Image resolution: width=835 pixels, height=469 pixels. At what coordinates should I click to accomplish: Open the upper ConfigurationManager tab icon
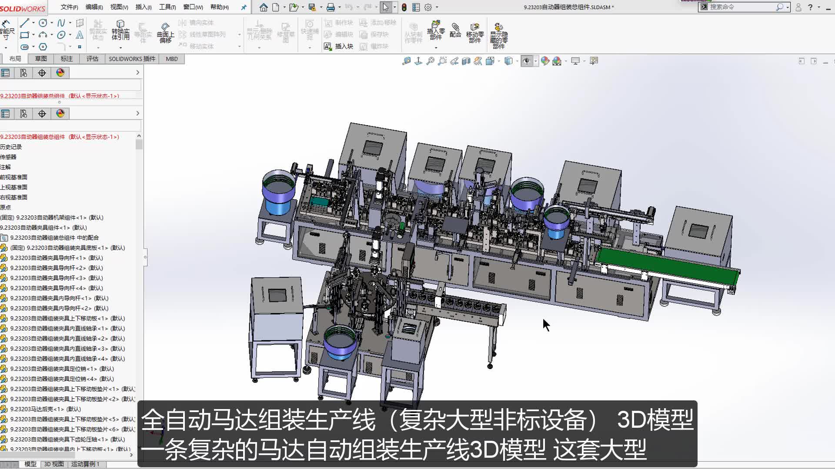tap(23, 73)
